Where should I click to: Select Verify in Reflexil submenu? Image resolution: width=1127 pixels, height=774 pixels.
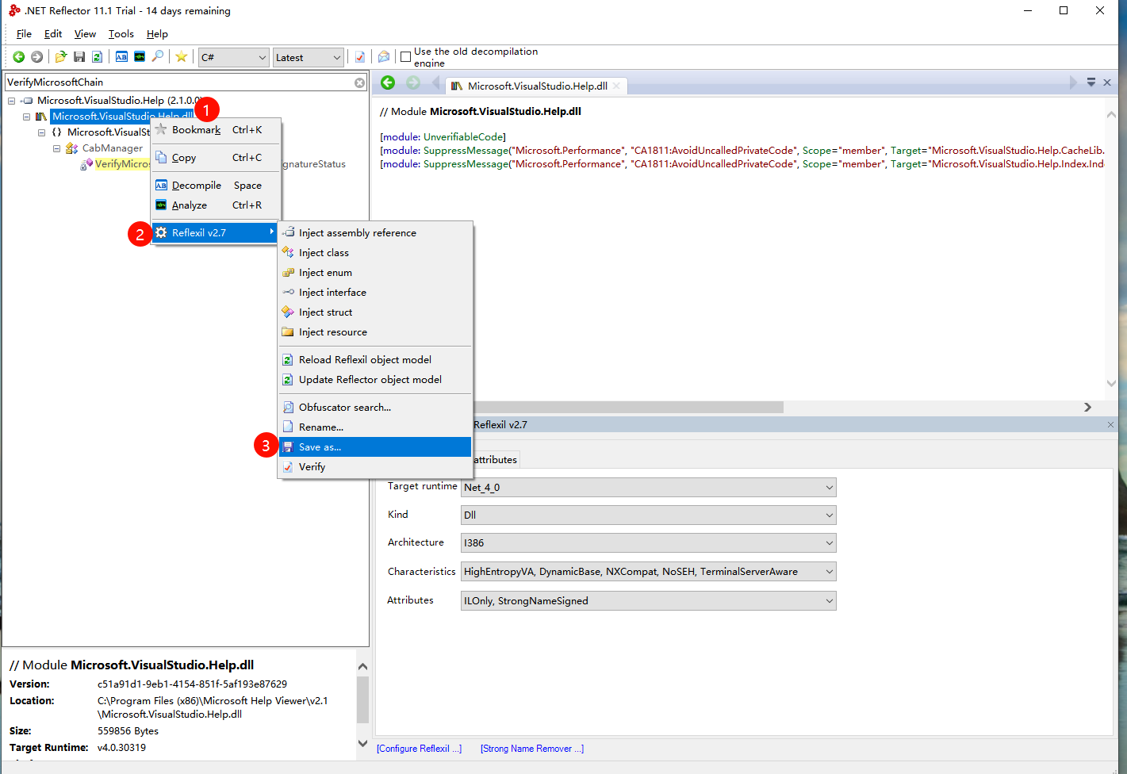tap(375, 467)
